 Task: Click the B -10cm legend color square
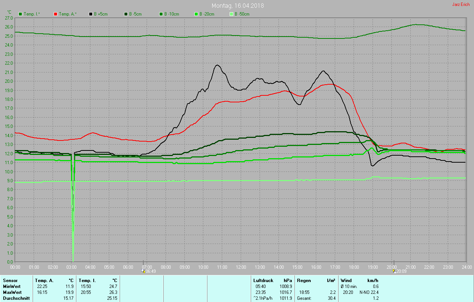(x=161, y=14)
